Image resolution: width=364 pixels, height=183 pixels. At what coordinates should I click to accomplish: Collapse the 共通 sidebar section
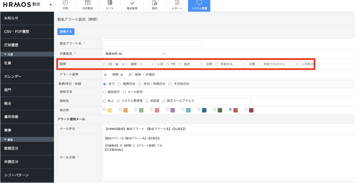pyautogui.click(x=5, y=54)
